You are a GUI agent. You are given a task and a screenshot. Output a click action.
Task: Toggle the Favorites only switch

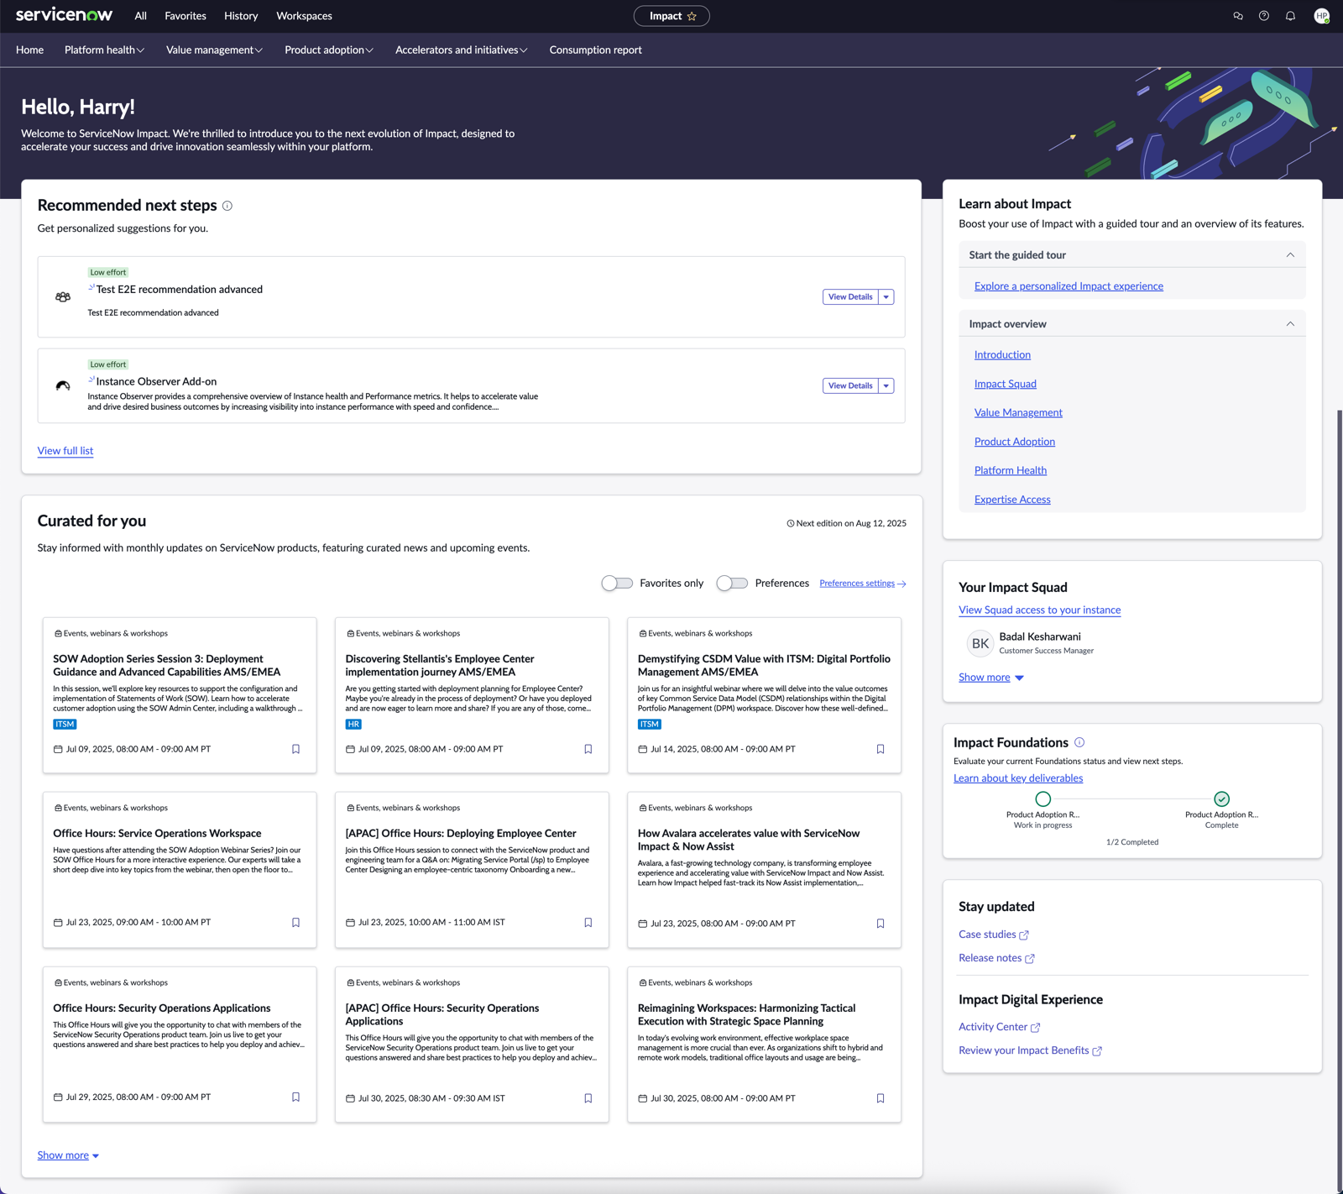[x=617, y=583]
